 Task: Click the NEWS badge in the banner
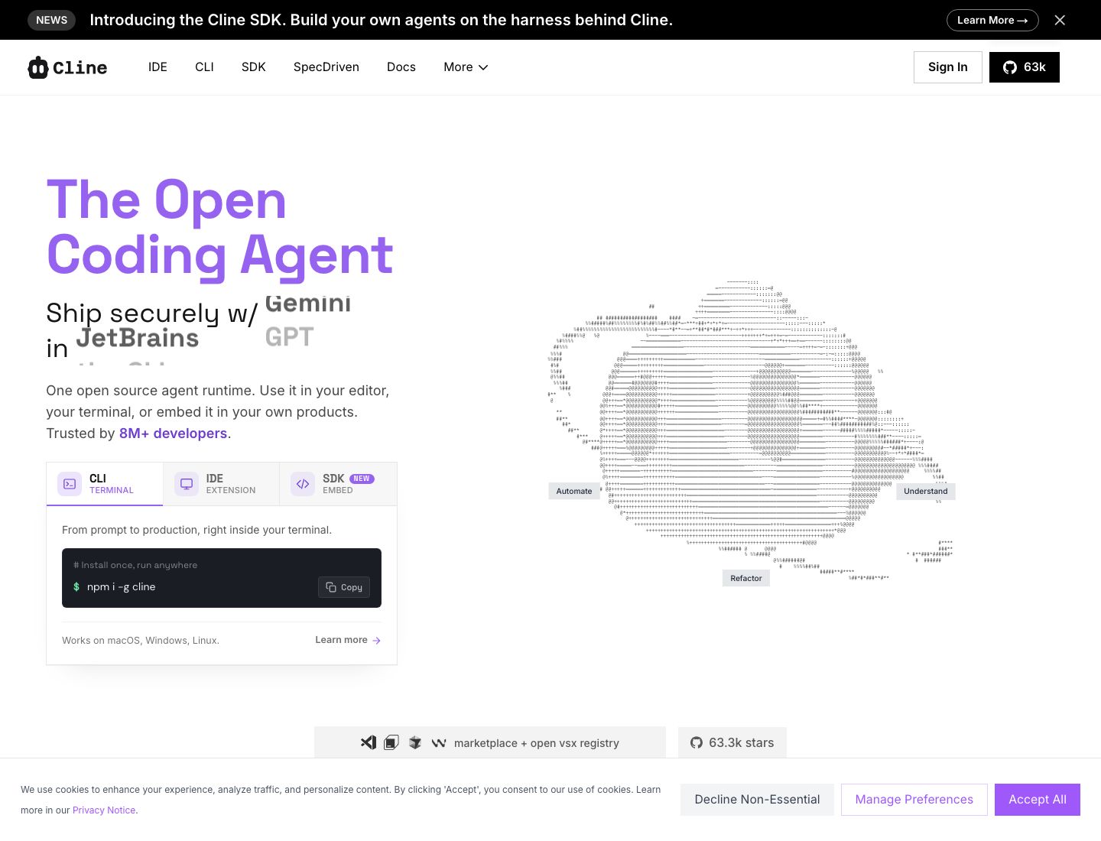(x=52, y=20)
